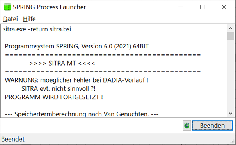This screenshot has width=236, height=145.
Task: Click the empty scrollbar track below thumb
Action: [x=231, y=75]
